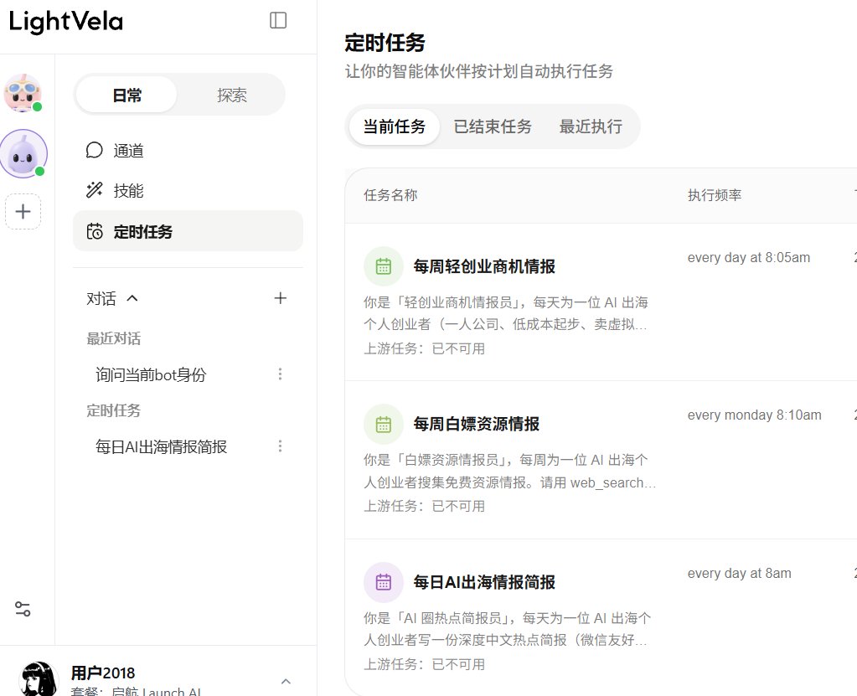Viewport: 857px width, 696px height.
Task: Open the 每日AI出海情报简报 sidebar conversation
Action: pos(161,447)
